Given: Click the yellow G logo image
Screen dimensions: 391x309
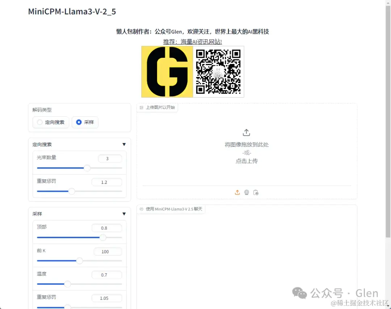Looking at the screenshot, I should [167, 72].
